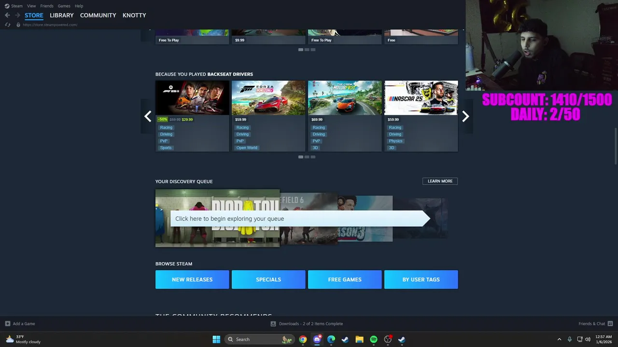Select the Open World tag on Forza
This screenshot has height=347, width=618.
pyautogui.click(x=247, y=148)
